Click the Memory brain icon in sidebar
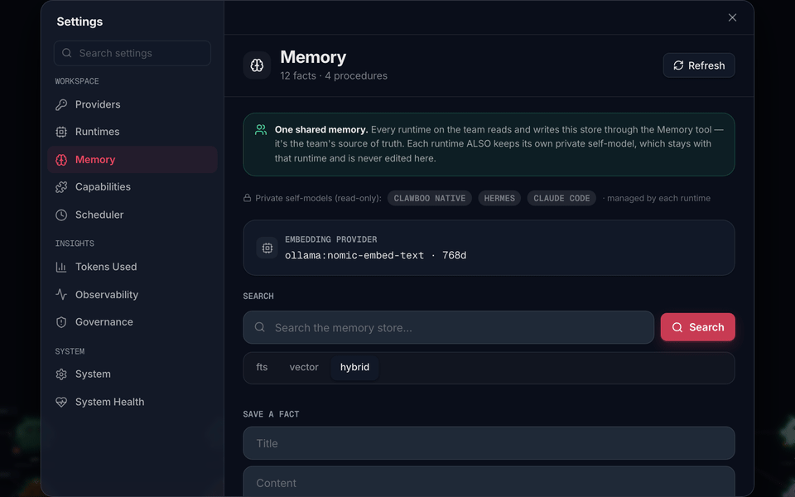Viewport: 795px width, 497px height. tap(60, 160)
